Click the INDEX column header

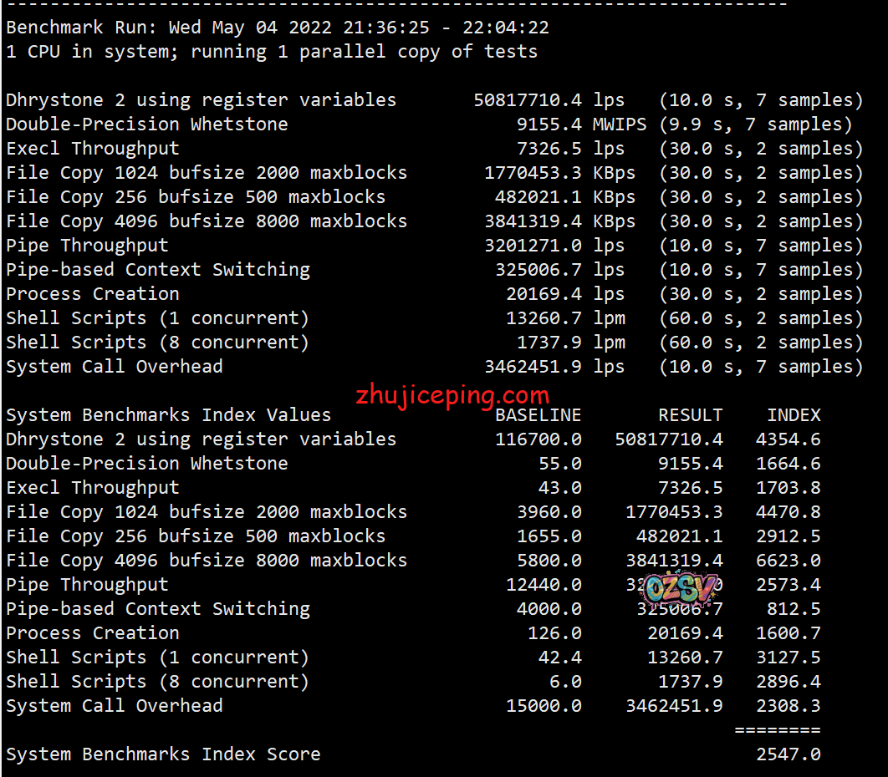[794, 415]
